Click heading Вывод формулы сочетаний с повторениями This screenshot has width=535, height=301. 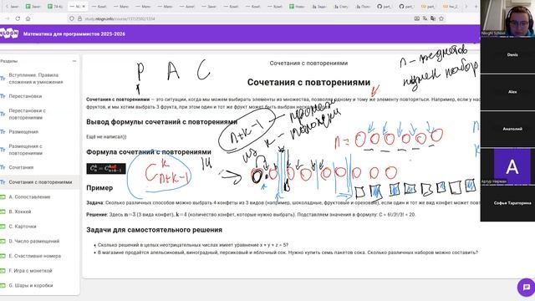[161, 122]
